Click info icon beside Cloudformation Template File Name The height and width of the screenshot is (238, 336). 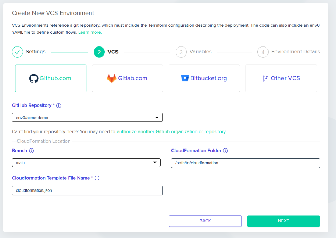point(97,178)
